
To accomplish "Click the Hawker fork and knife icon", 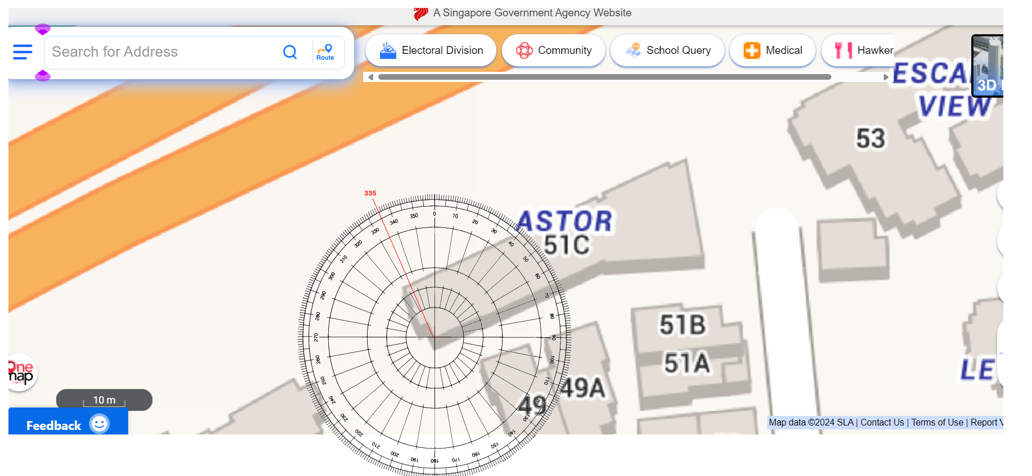I will 843,51.
